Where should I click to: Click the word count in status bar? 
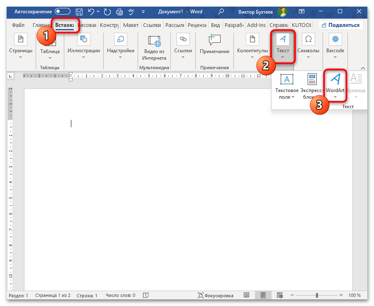120,296
